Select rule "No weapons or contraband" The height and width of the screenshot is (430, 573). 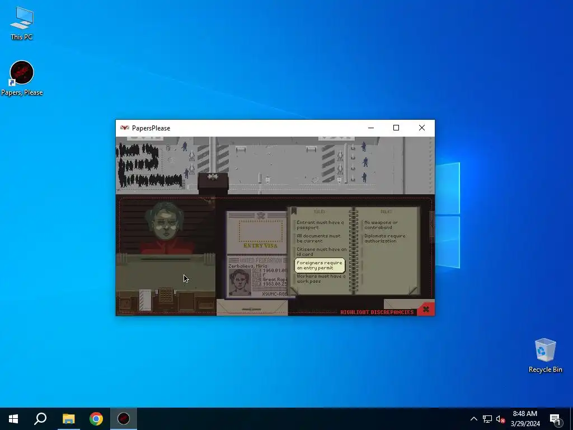tap(381, 225)
